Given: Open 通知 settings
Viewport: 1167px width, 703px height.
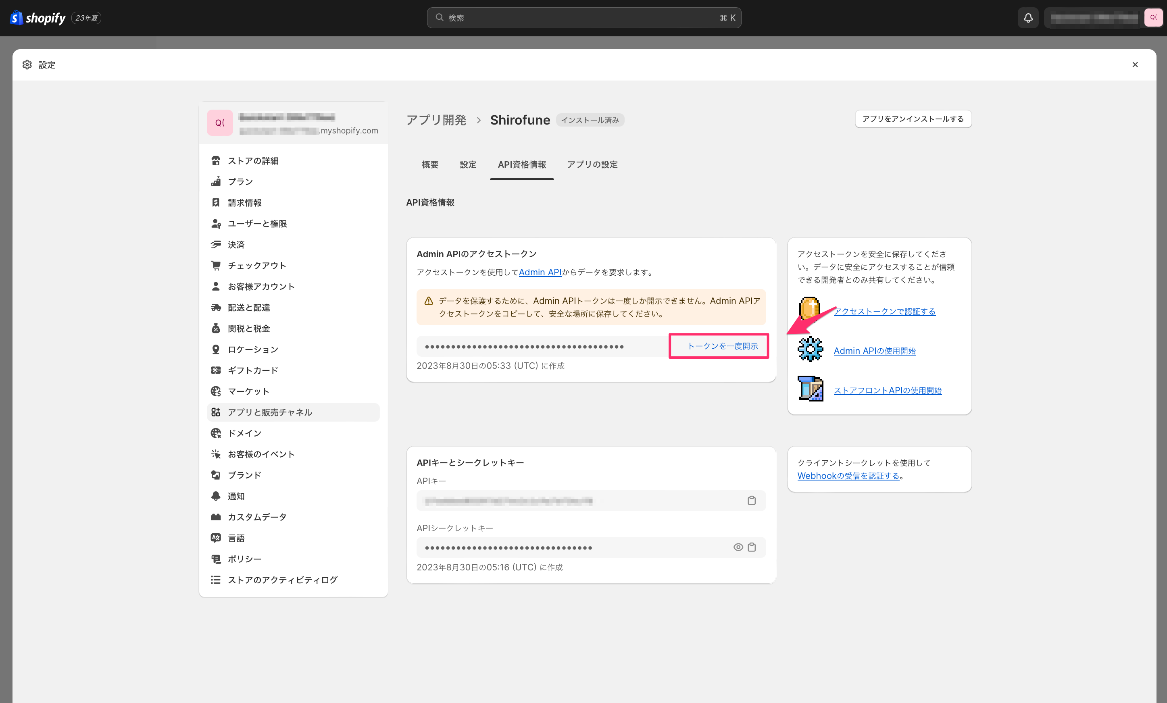Looking at the screenshot, I should 293,496.
